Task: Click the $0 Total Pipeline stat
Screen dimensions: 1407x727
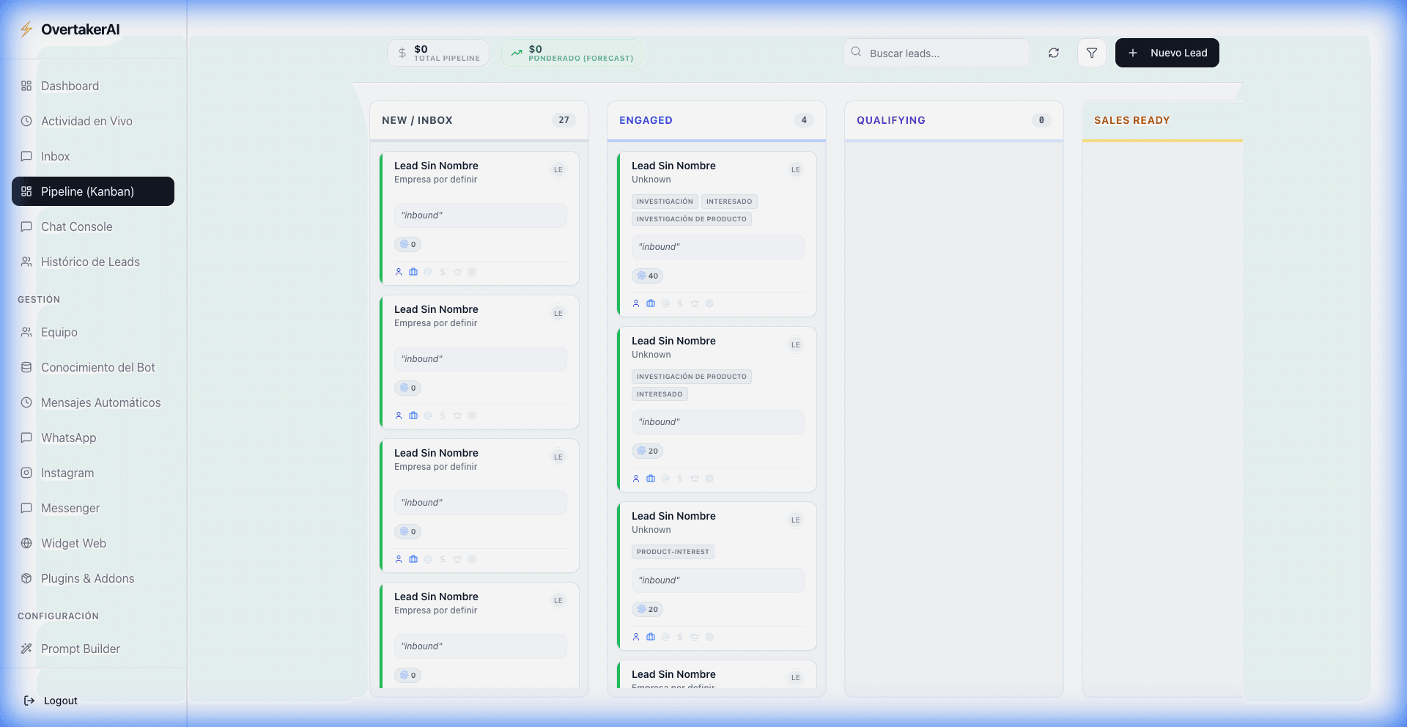Action: click(x=437, y=52)
